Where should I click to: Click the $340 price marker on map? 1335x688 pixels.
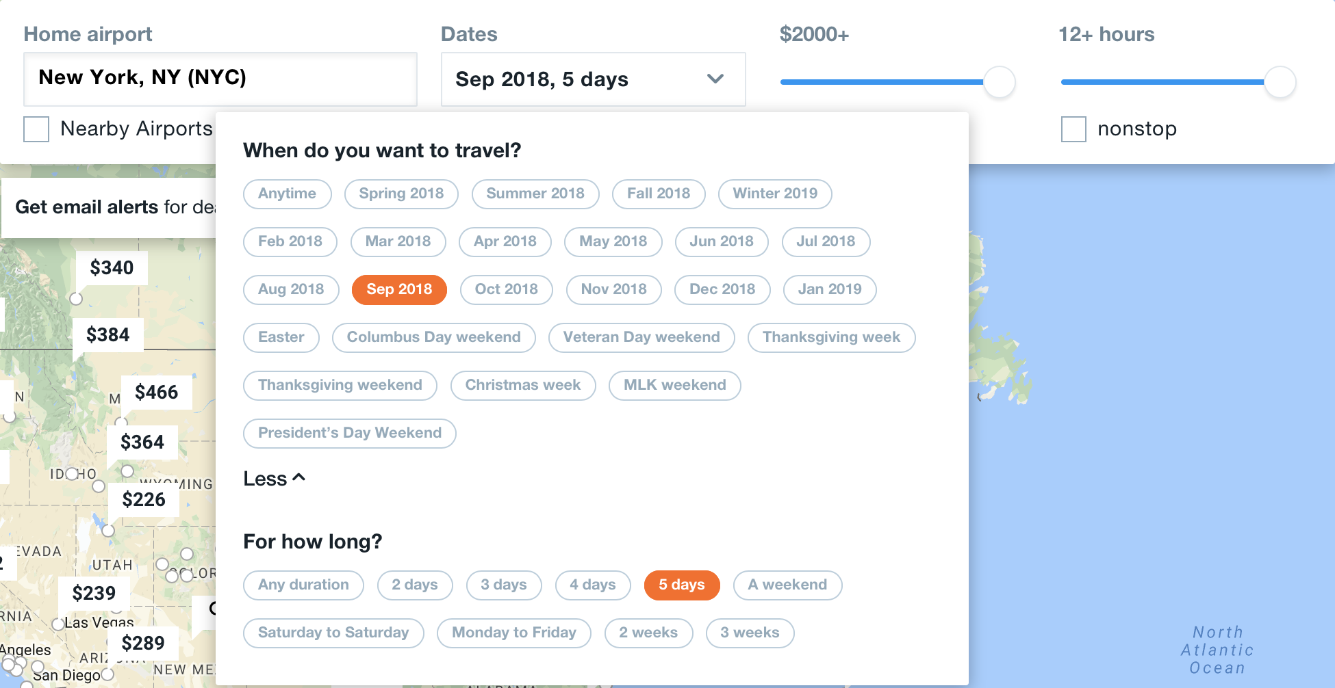point(112,267)
